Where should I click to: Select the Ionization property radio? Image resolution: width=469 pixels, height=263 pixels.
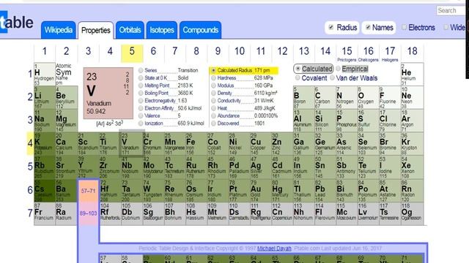141,123
